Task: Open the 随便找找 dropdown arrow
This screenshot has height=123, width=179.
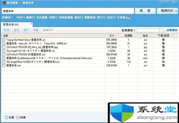Action: point(176,11)
